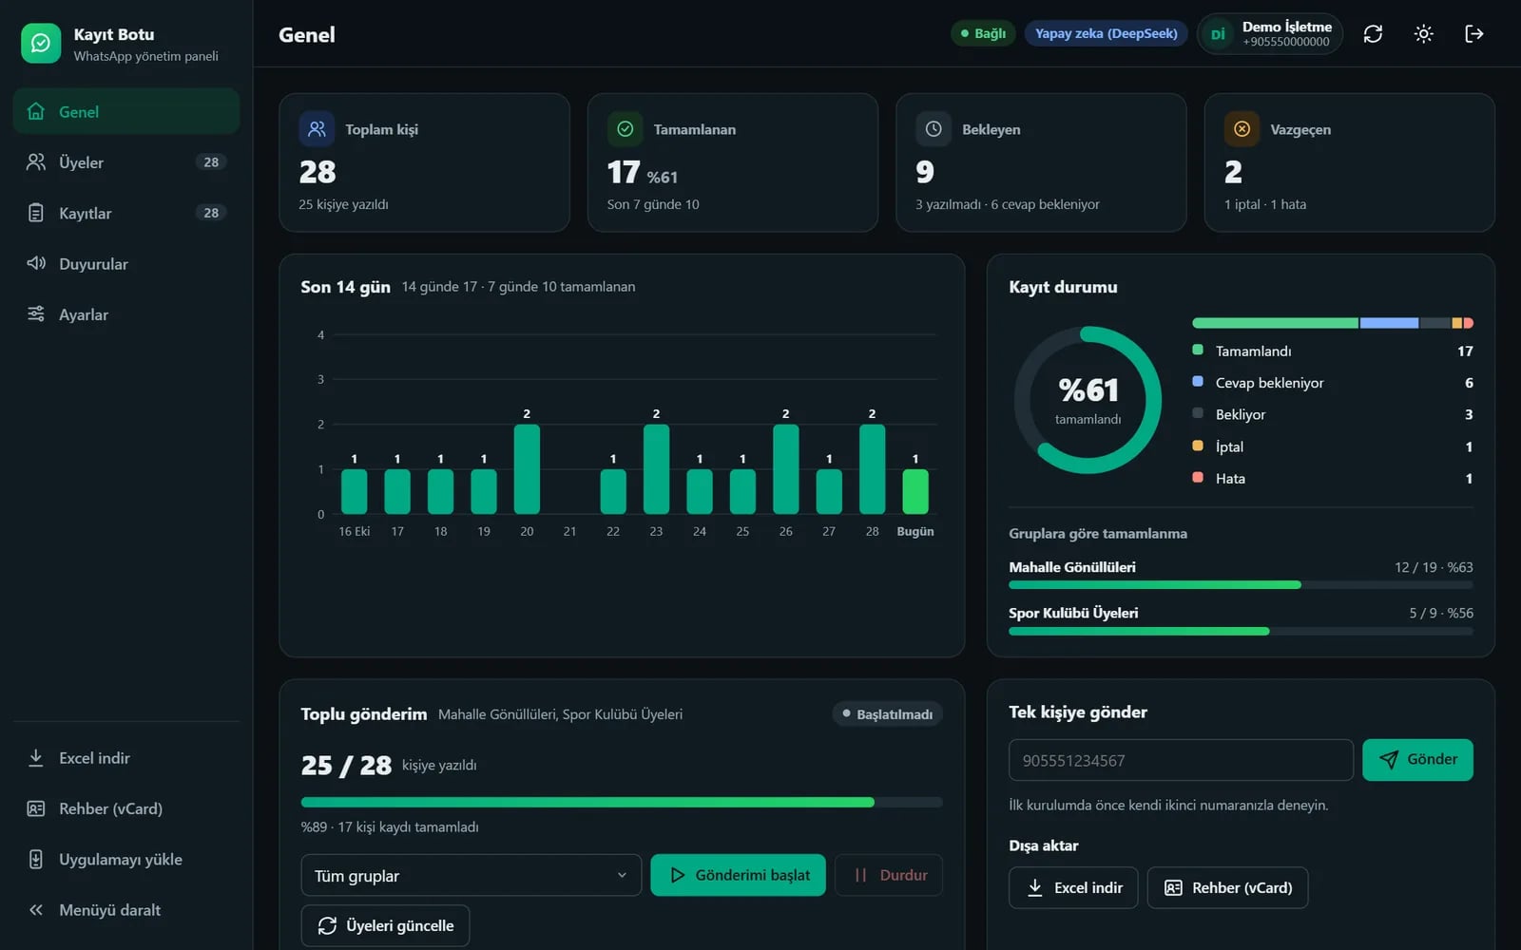The height and width of the screenshot is (950, 1521).
Task: Click the Üyeleri güncelle button
Action: [x=385, y=925]
